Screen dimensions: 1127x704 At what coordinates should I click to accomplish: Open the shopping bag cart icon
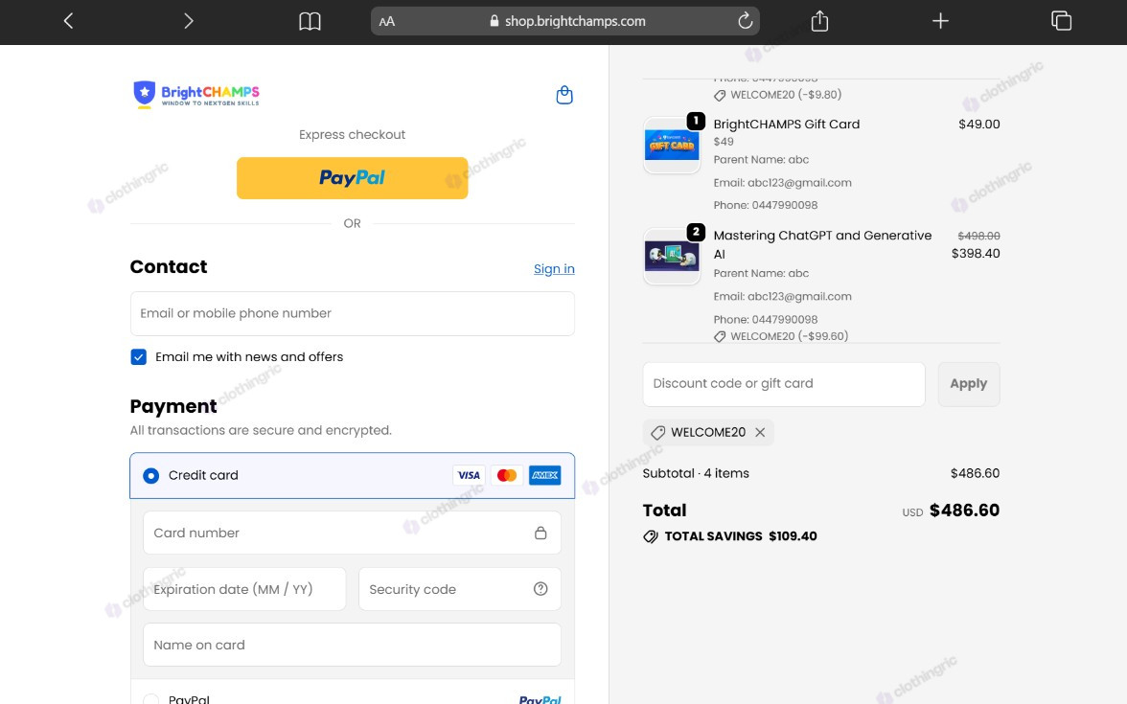pos(564,95)
